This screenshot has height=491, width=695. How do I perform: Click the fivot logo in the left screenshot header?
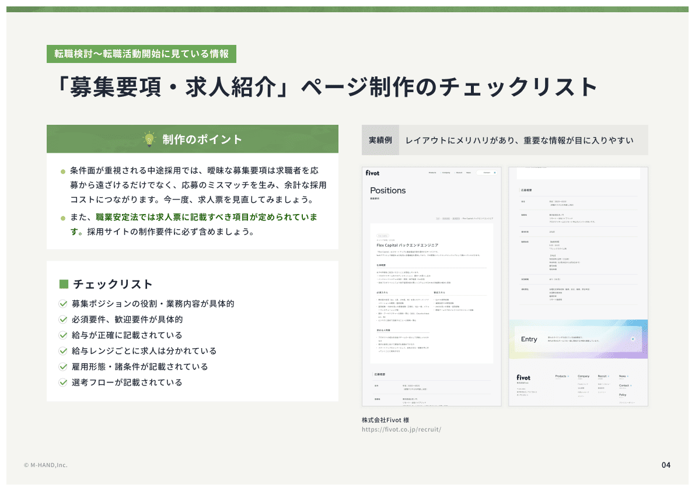(372, 173)
